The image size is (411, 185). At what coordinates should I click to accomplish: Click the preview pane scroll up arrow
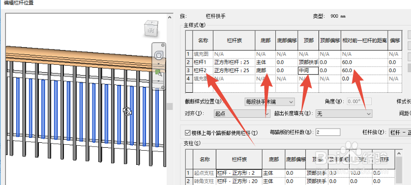[170, 17]
